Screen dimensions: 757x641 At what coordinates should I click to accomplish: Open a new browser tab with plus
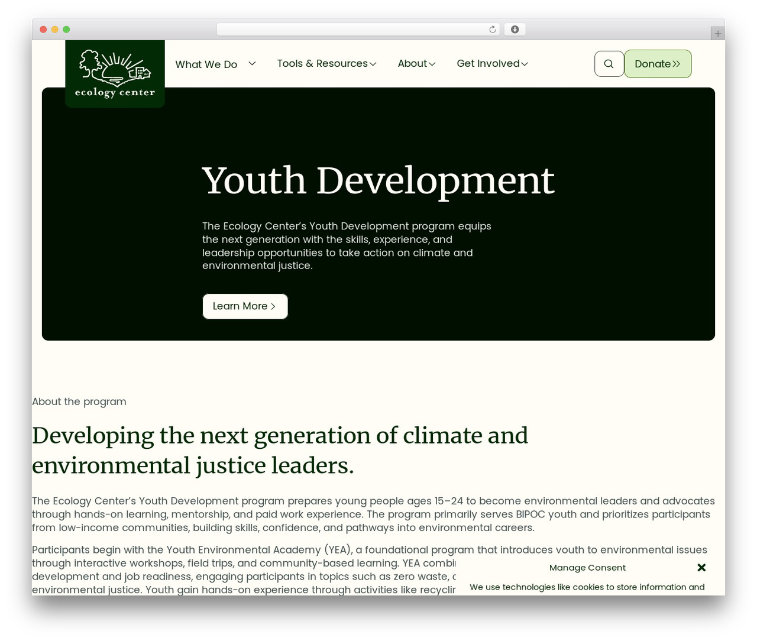[717, 34]
